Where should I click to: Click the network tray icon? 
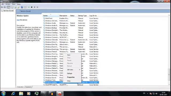click(154, 94)
